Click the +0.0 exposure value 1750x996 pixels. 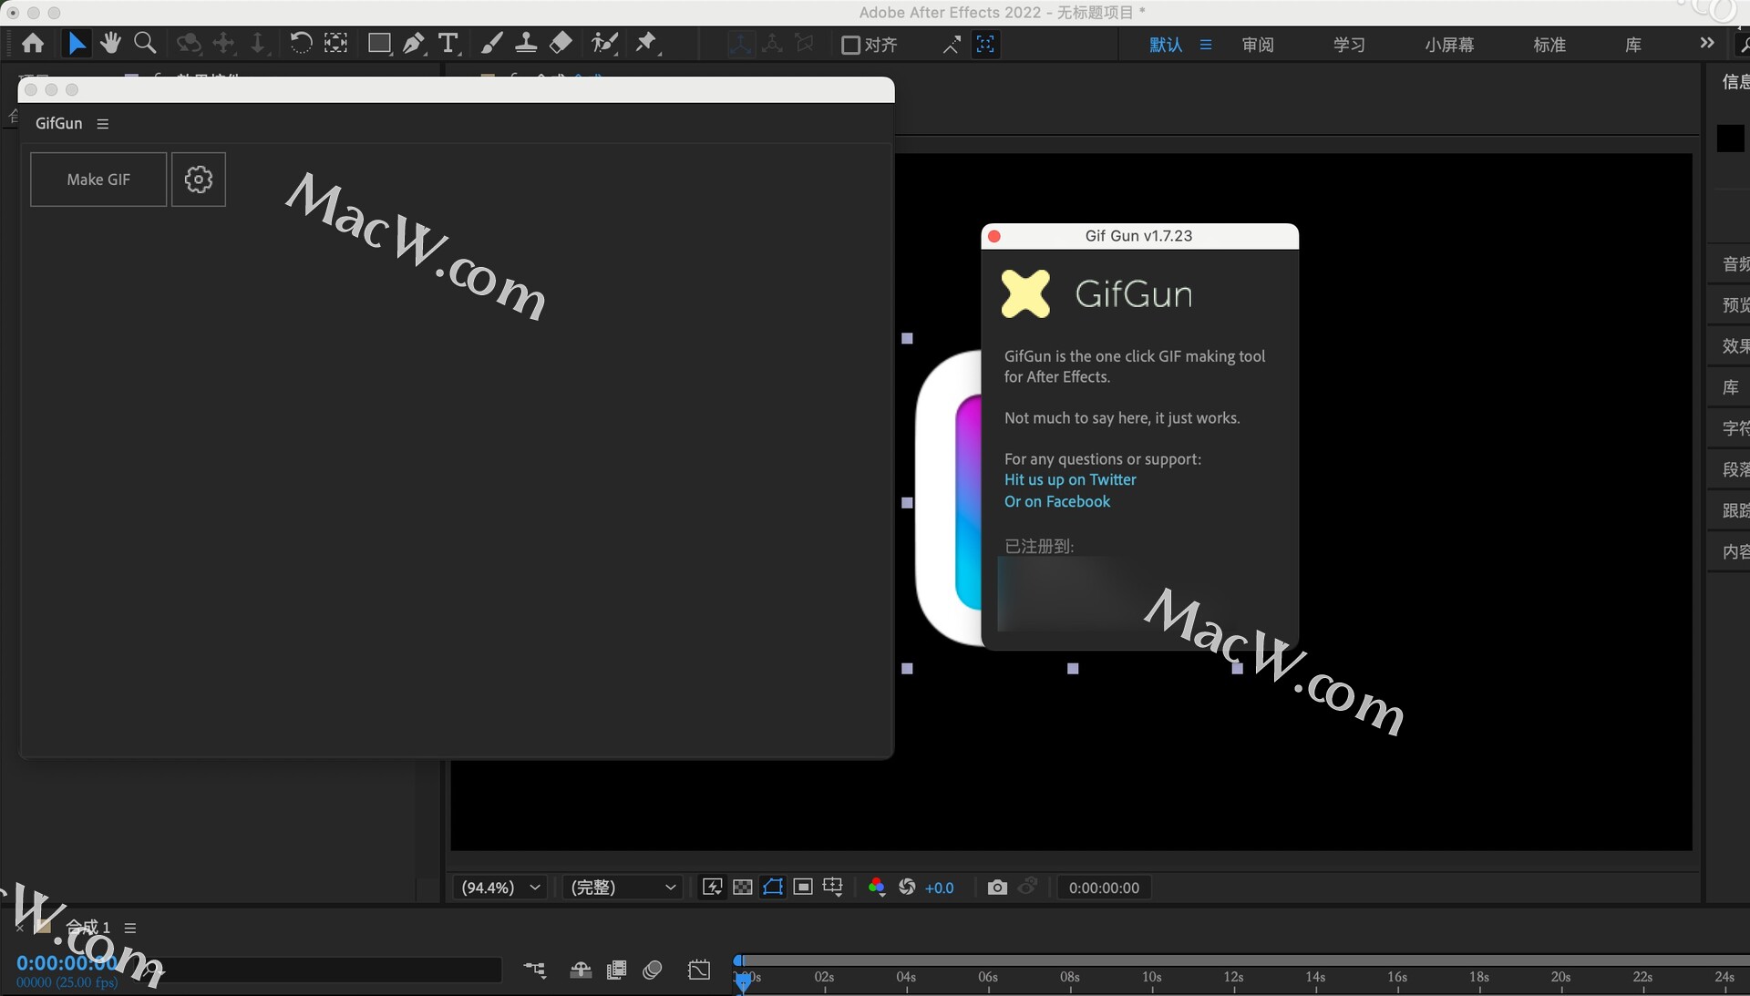(x=939, y=888)
